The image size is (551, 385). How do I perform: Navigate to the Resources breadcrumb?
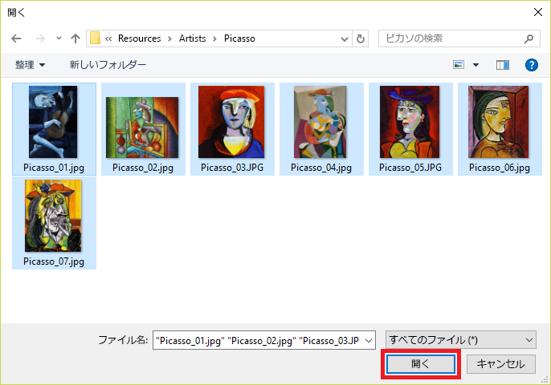click(x=140, y=38)
